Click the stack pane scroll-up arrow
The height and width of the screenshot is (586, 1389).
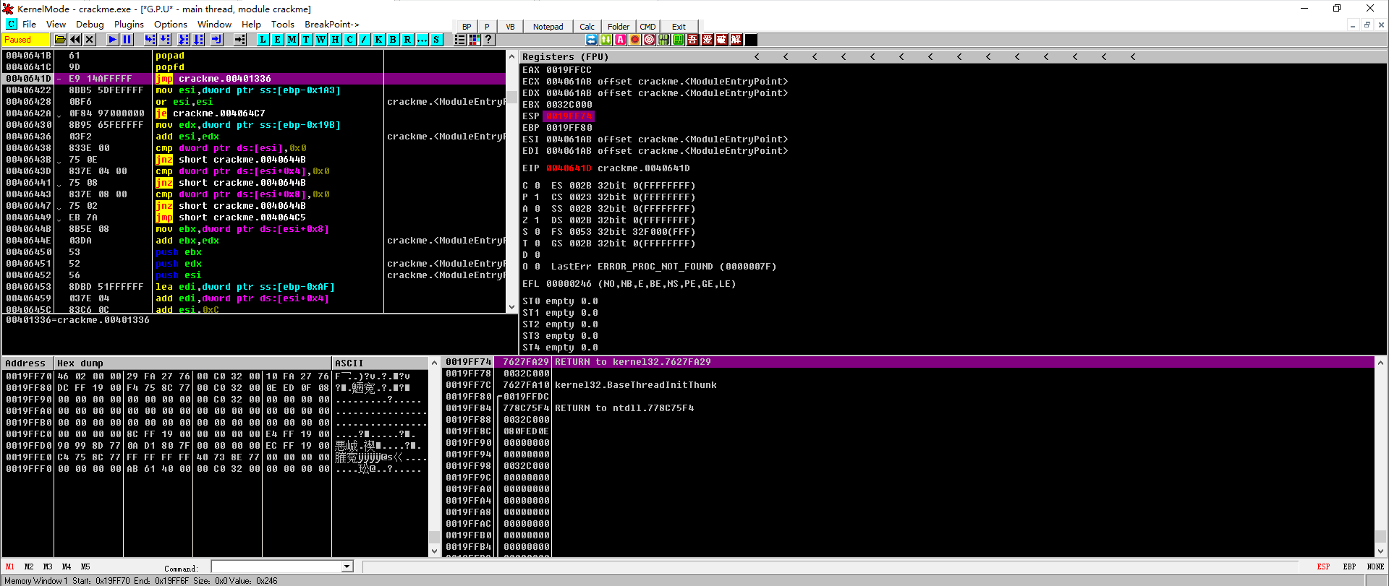[x=1380, y=363]
